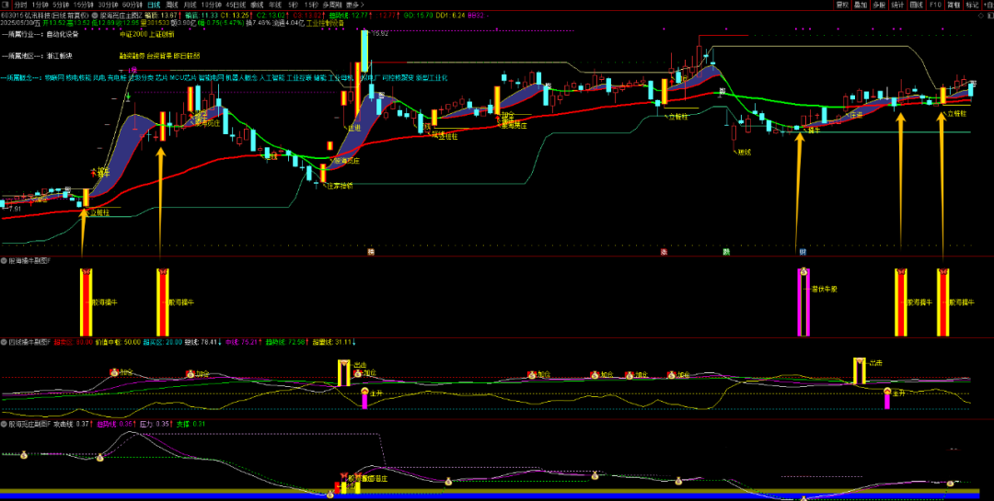Select the 画线 drawing tool
994x501 pixels.
click(x=916, y=5)
